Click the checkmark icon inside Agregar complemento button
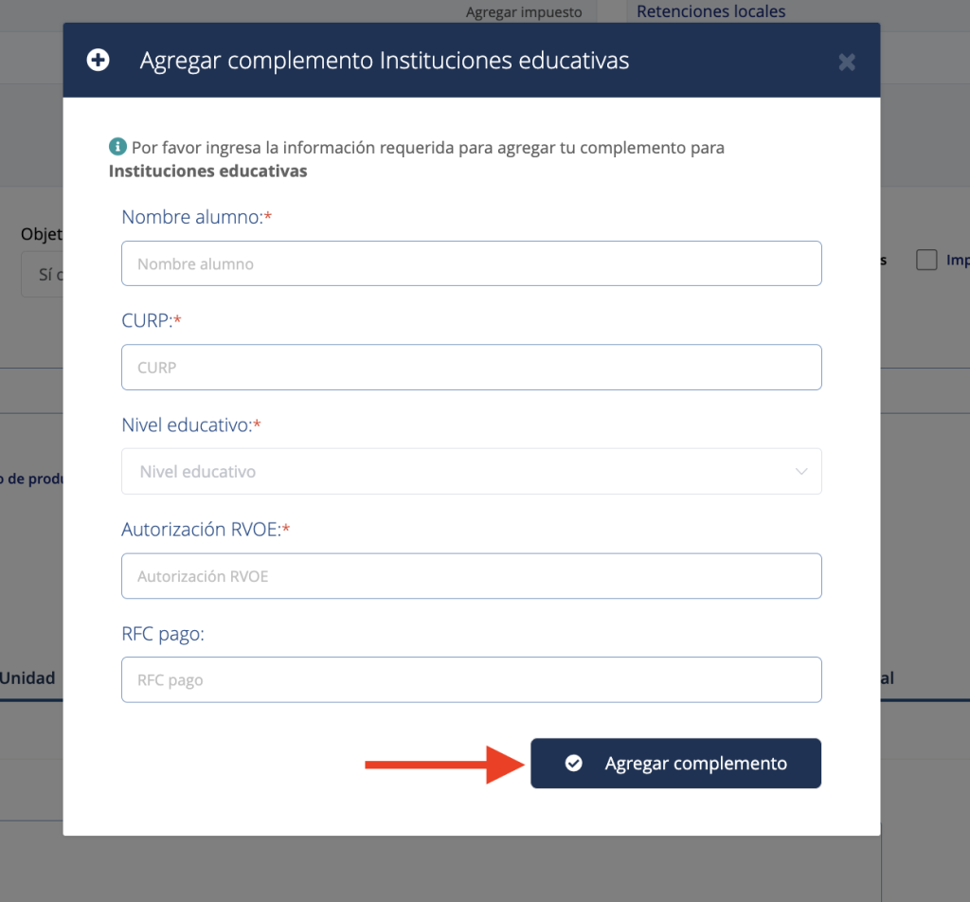This screenshot has height=902, width=970. [x=573, y=763]
